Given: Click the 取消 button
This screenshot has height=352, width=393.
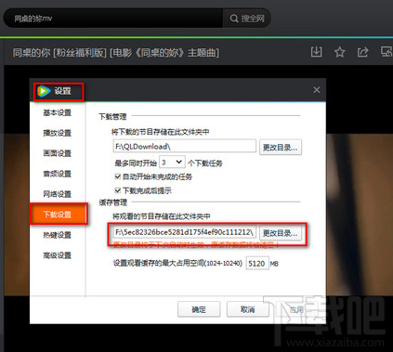Looking at the screenshot, I should 247,309.
